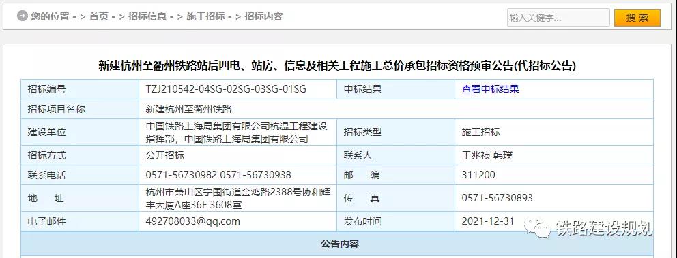Image resolution: width=677 pixels, height=258 pixels.
Task: Open the 首页 breadcrumb link
Action: pos(99,17)
